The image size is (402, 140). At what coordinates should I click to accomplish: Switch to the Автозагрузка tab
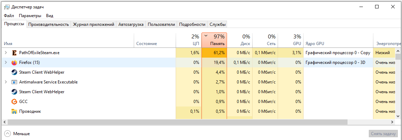point(131,24)
